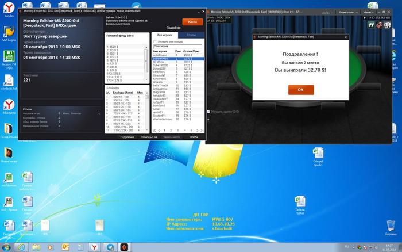Image resolution: width=402 pixels, height=252 pixels.
Task: Open Yandex browser on taskbar
Action: (x=95, y=247)
